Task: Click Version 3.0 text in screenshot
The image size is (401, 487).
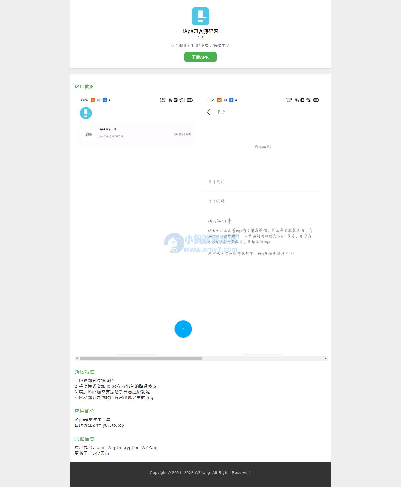Action: click(263, 147)
